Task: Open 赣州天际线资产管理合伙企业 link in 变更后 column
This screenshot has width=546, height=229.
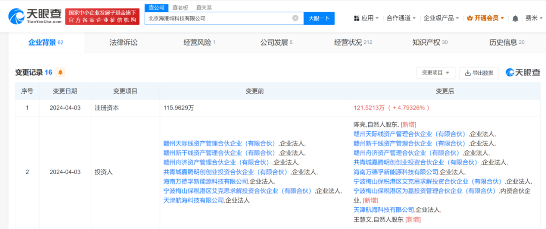Action: click(410, 134)
